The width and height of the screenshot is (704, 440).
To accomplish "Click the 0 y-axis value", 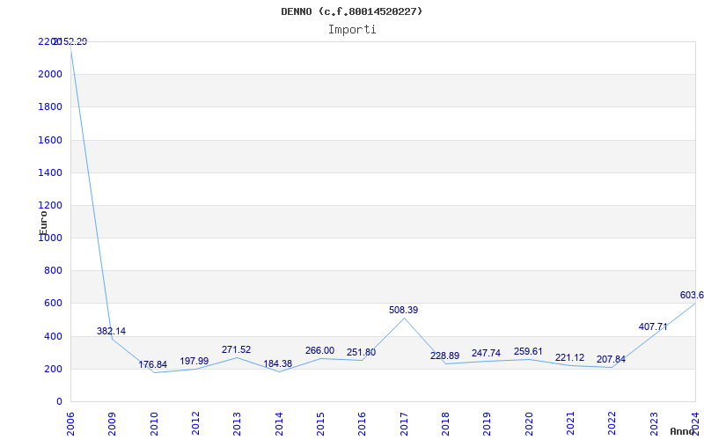I will click(x=59, y=402).
